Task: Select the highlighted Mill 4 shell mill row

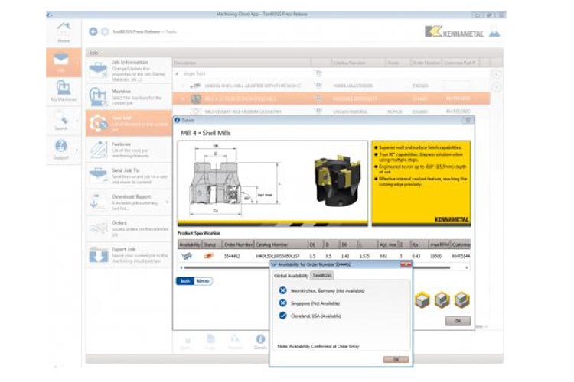Action: 331,99
